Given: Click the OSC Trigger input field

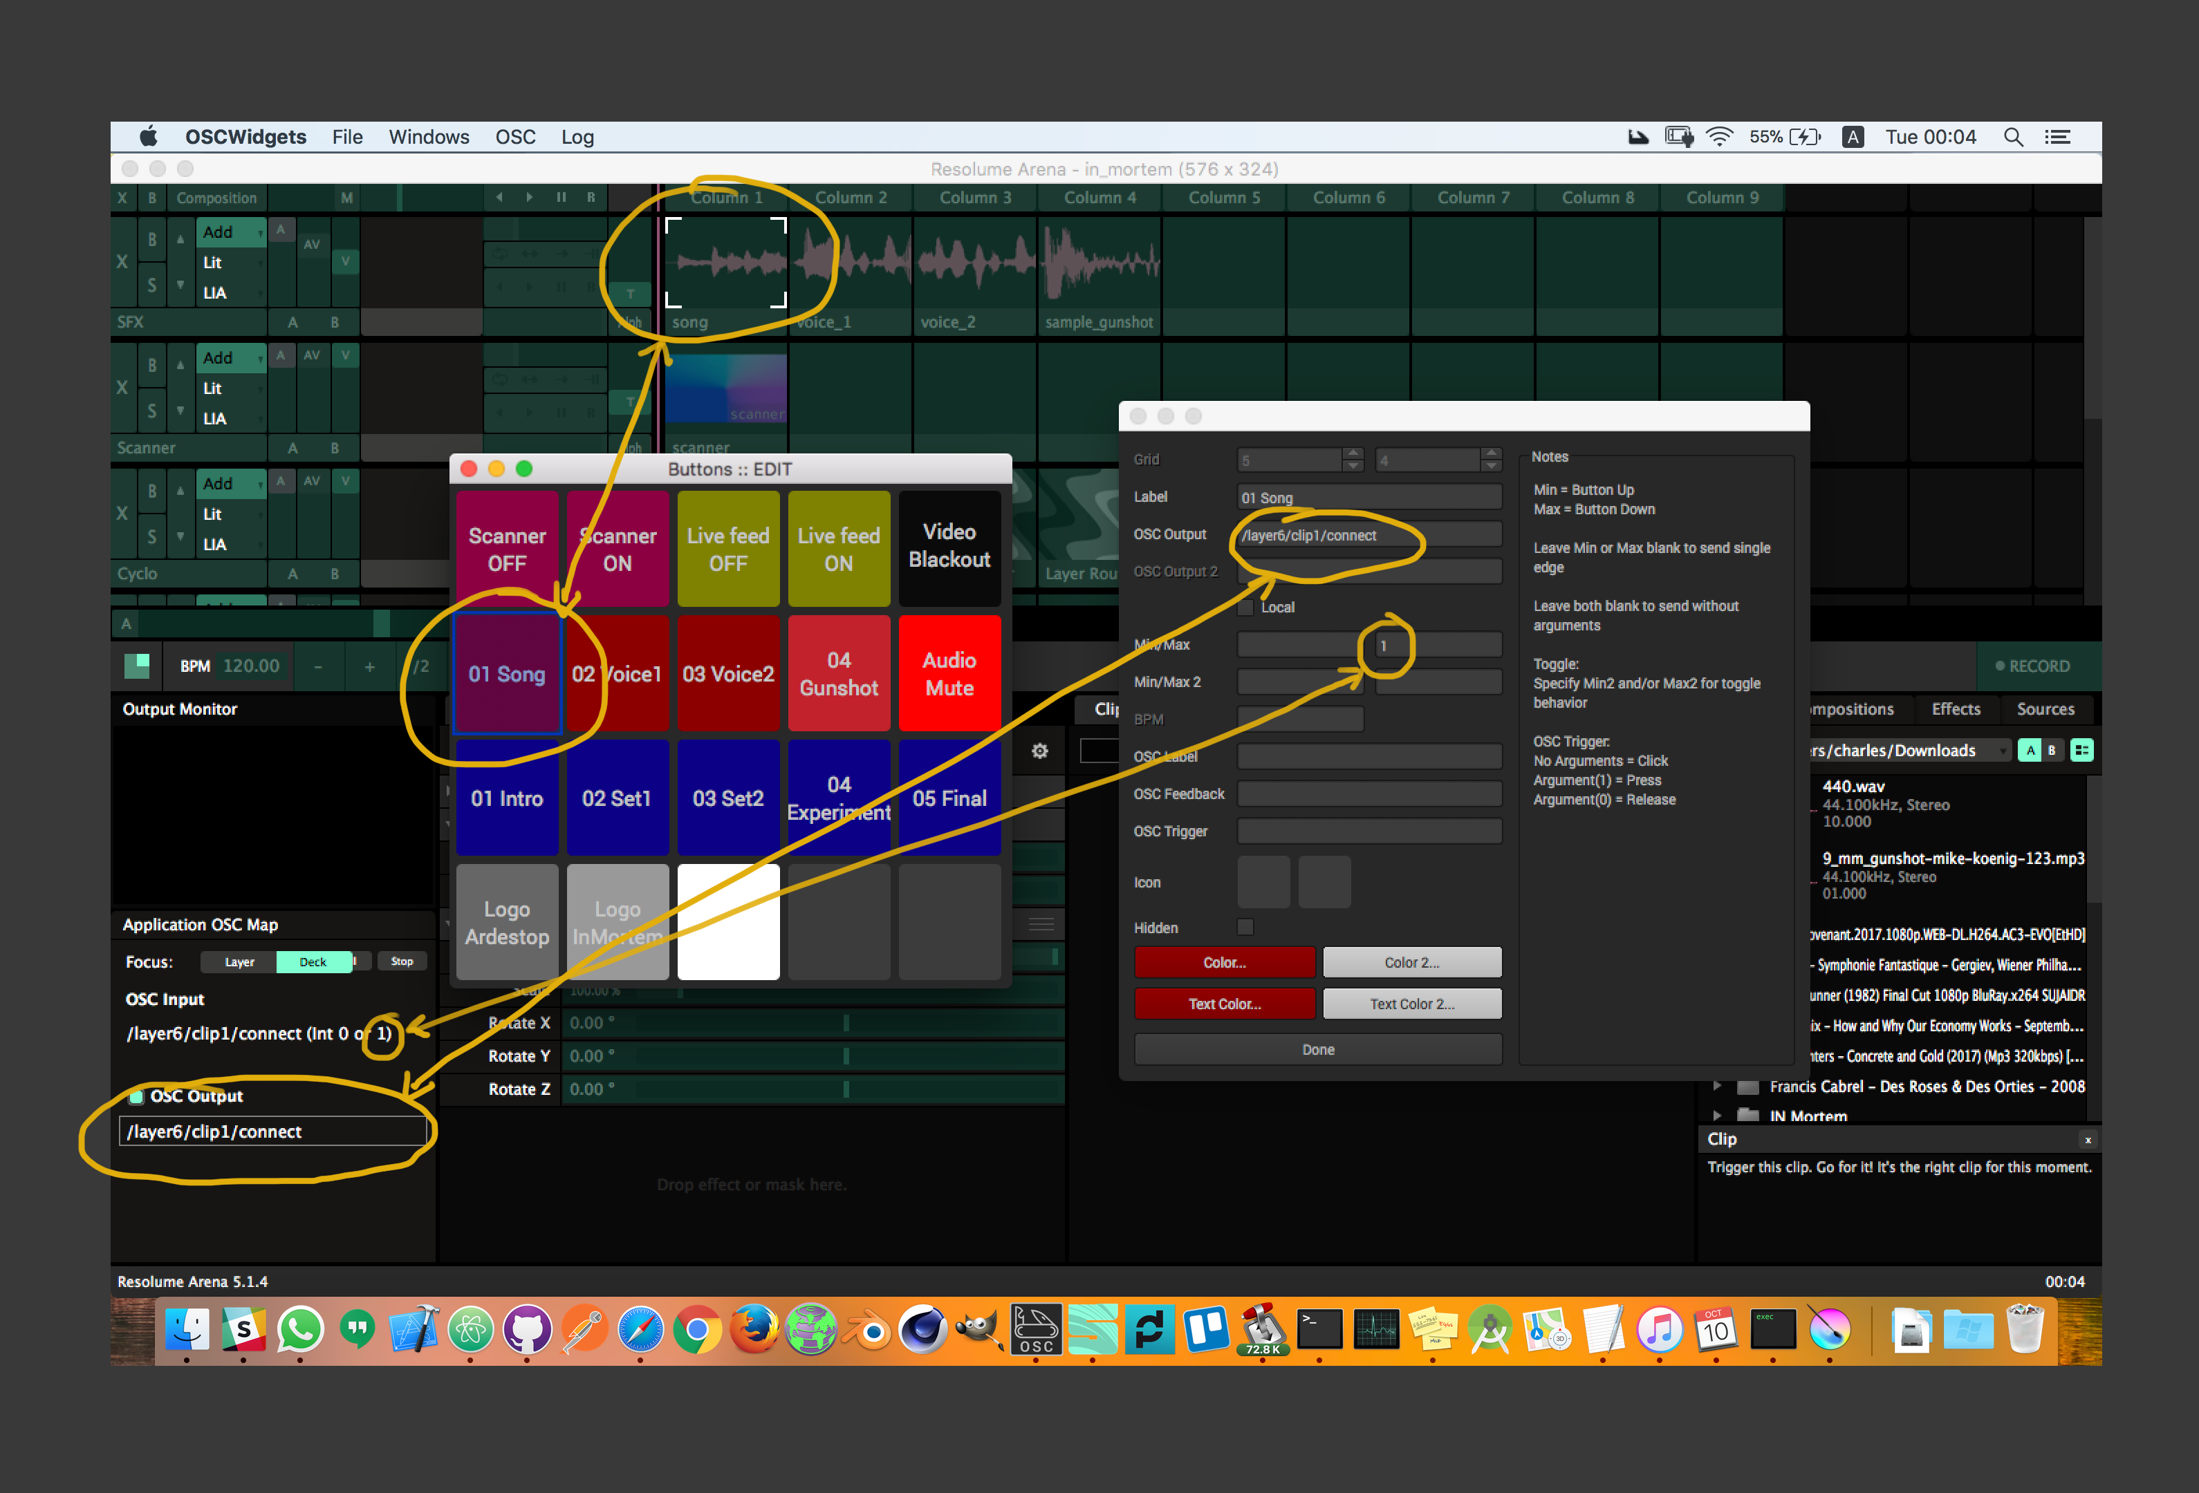Looking at the screenshot, I should point(1369,831).
